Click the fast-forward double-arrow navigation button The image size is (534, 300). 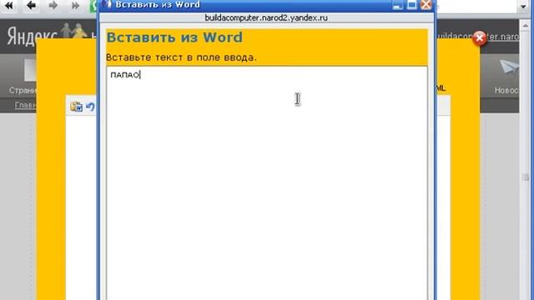75,6
